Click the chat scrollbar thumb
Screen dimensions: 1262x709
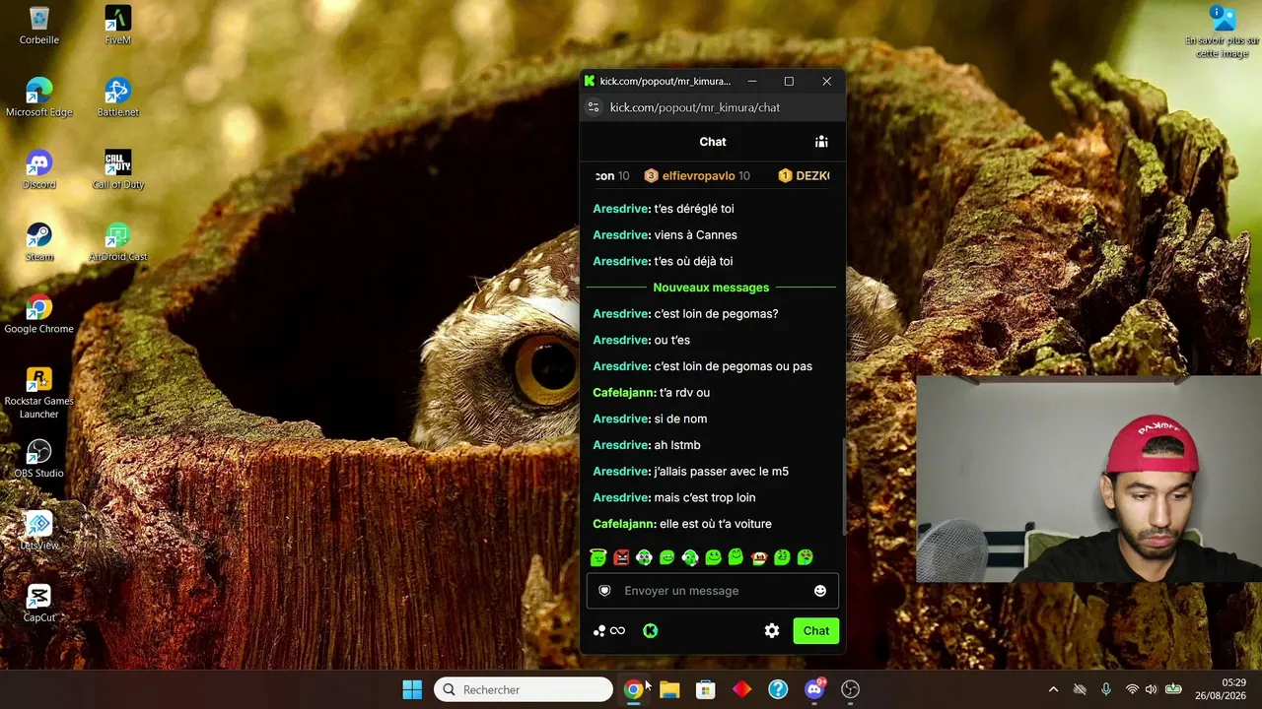[x=843, y=487]
